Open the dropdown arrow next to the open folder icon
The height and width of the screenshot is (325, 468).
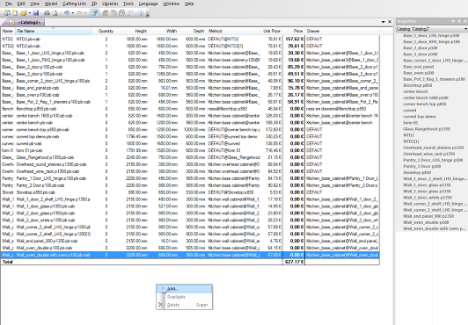tap(30, 13)
